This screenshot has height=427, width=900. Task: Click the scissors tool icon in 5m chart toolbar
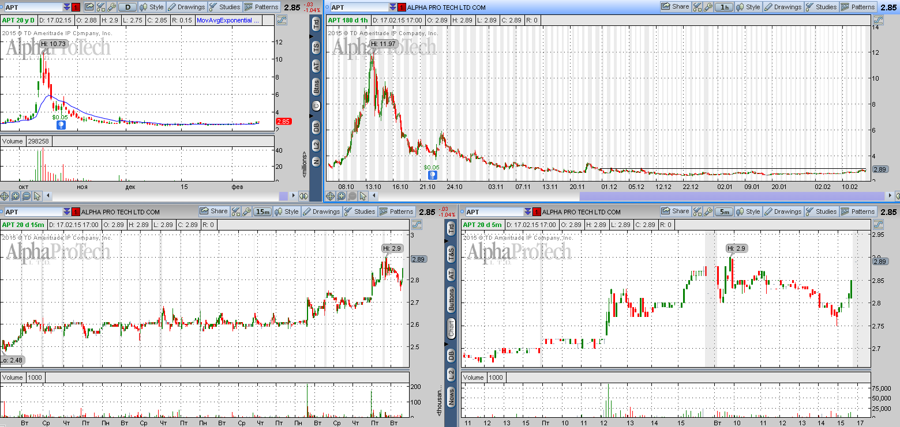pos(697,211)
